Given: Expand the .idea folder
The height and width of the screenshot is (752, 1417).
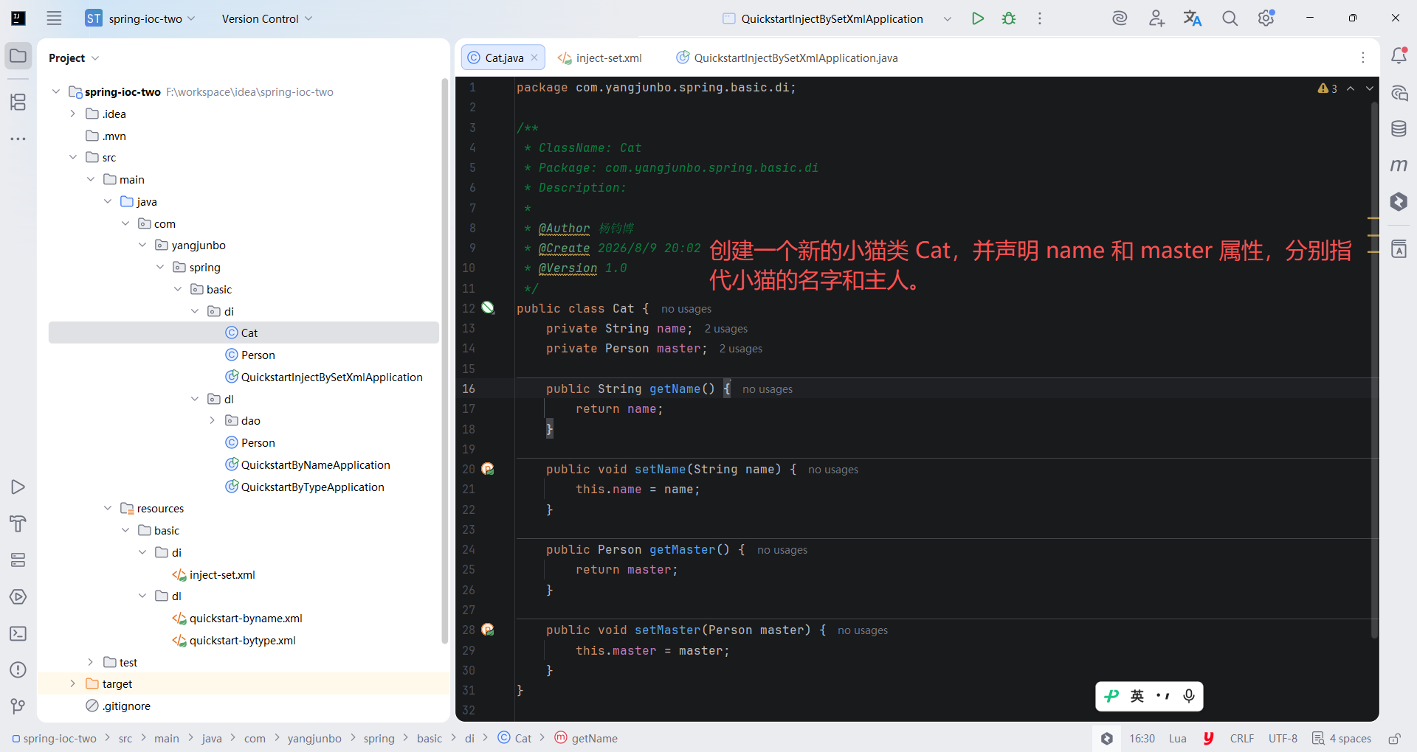Looking at the screenshot, I should tap(73, 114).
